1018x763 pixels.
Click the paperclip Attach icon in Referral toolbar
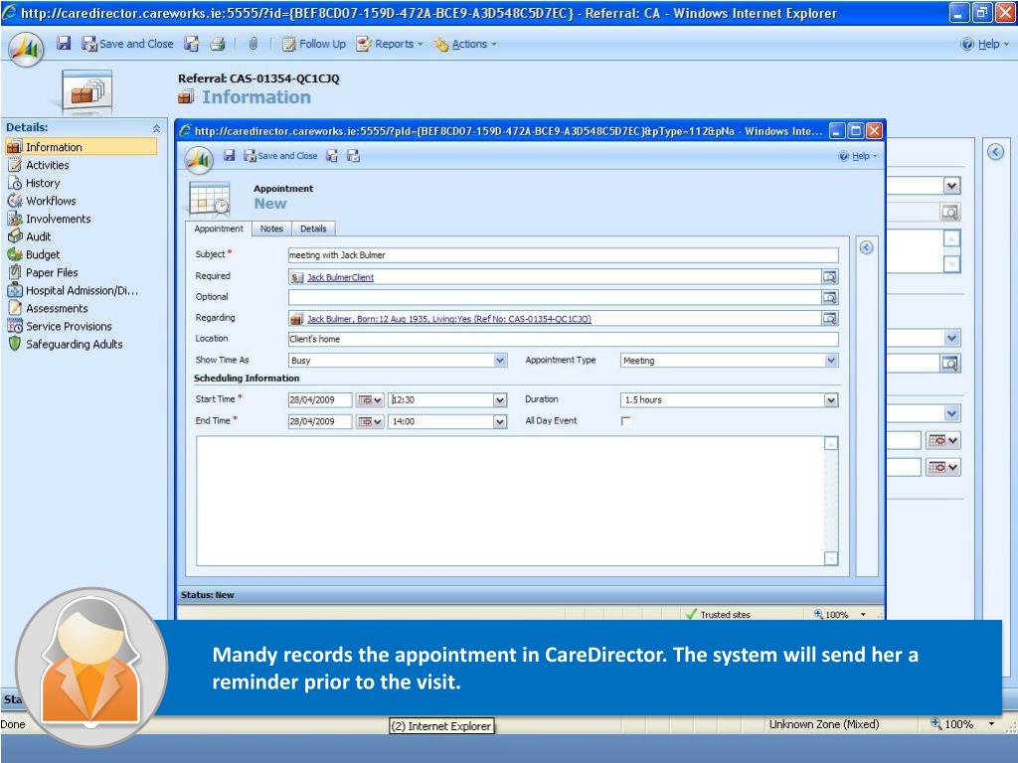pyautogui.click(x=253, y=44)
